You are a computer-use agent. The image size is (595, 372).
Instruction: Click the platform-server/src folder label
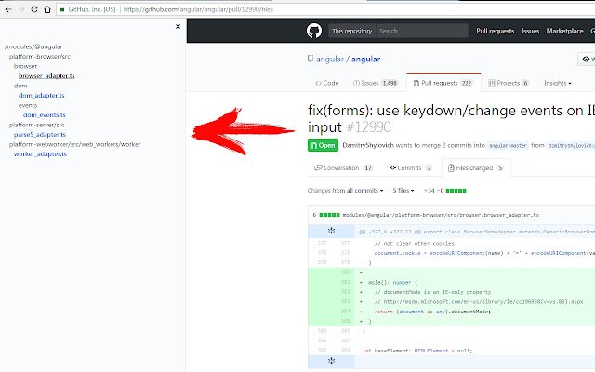coord(37,125)
